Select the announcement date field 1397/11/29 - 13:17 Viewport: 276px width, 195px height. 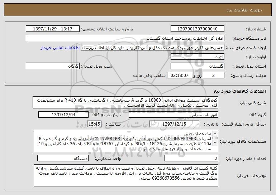53,29
